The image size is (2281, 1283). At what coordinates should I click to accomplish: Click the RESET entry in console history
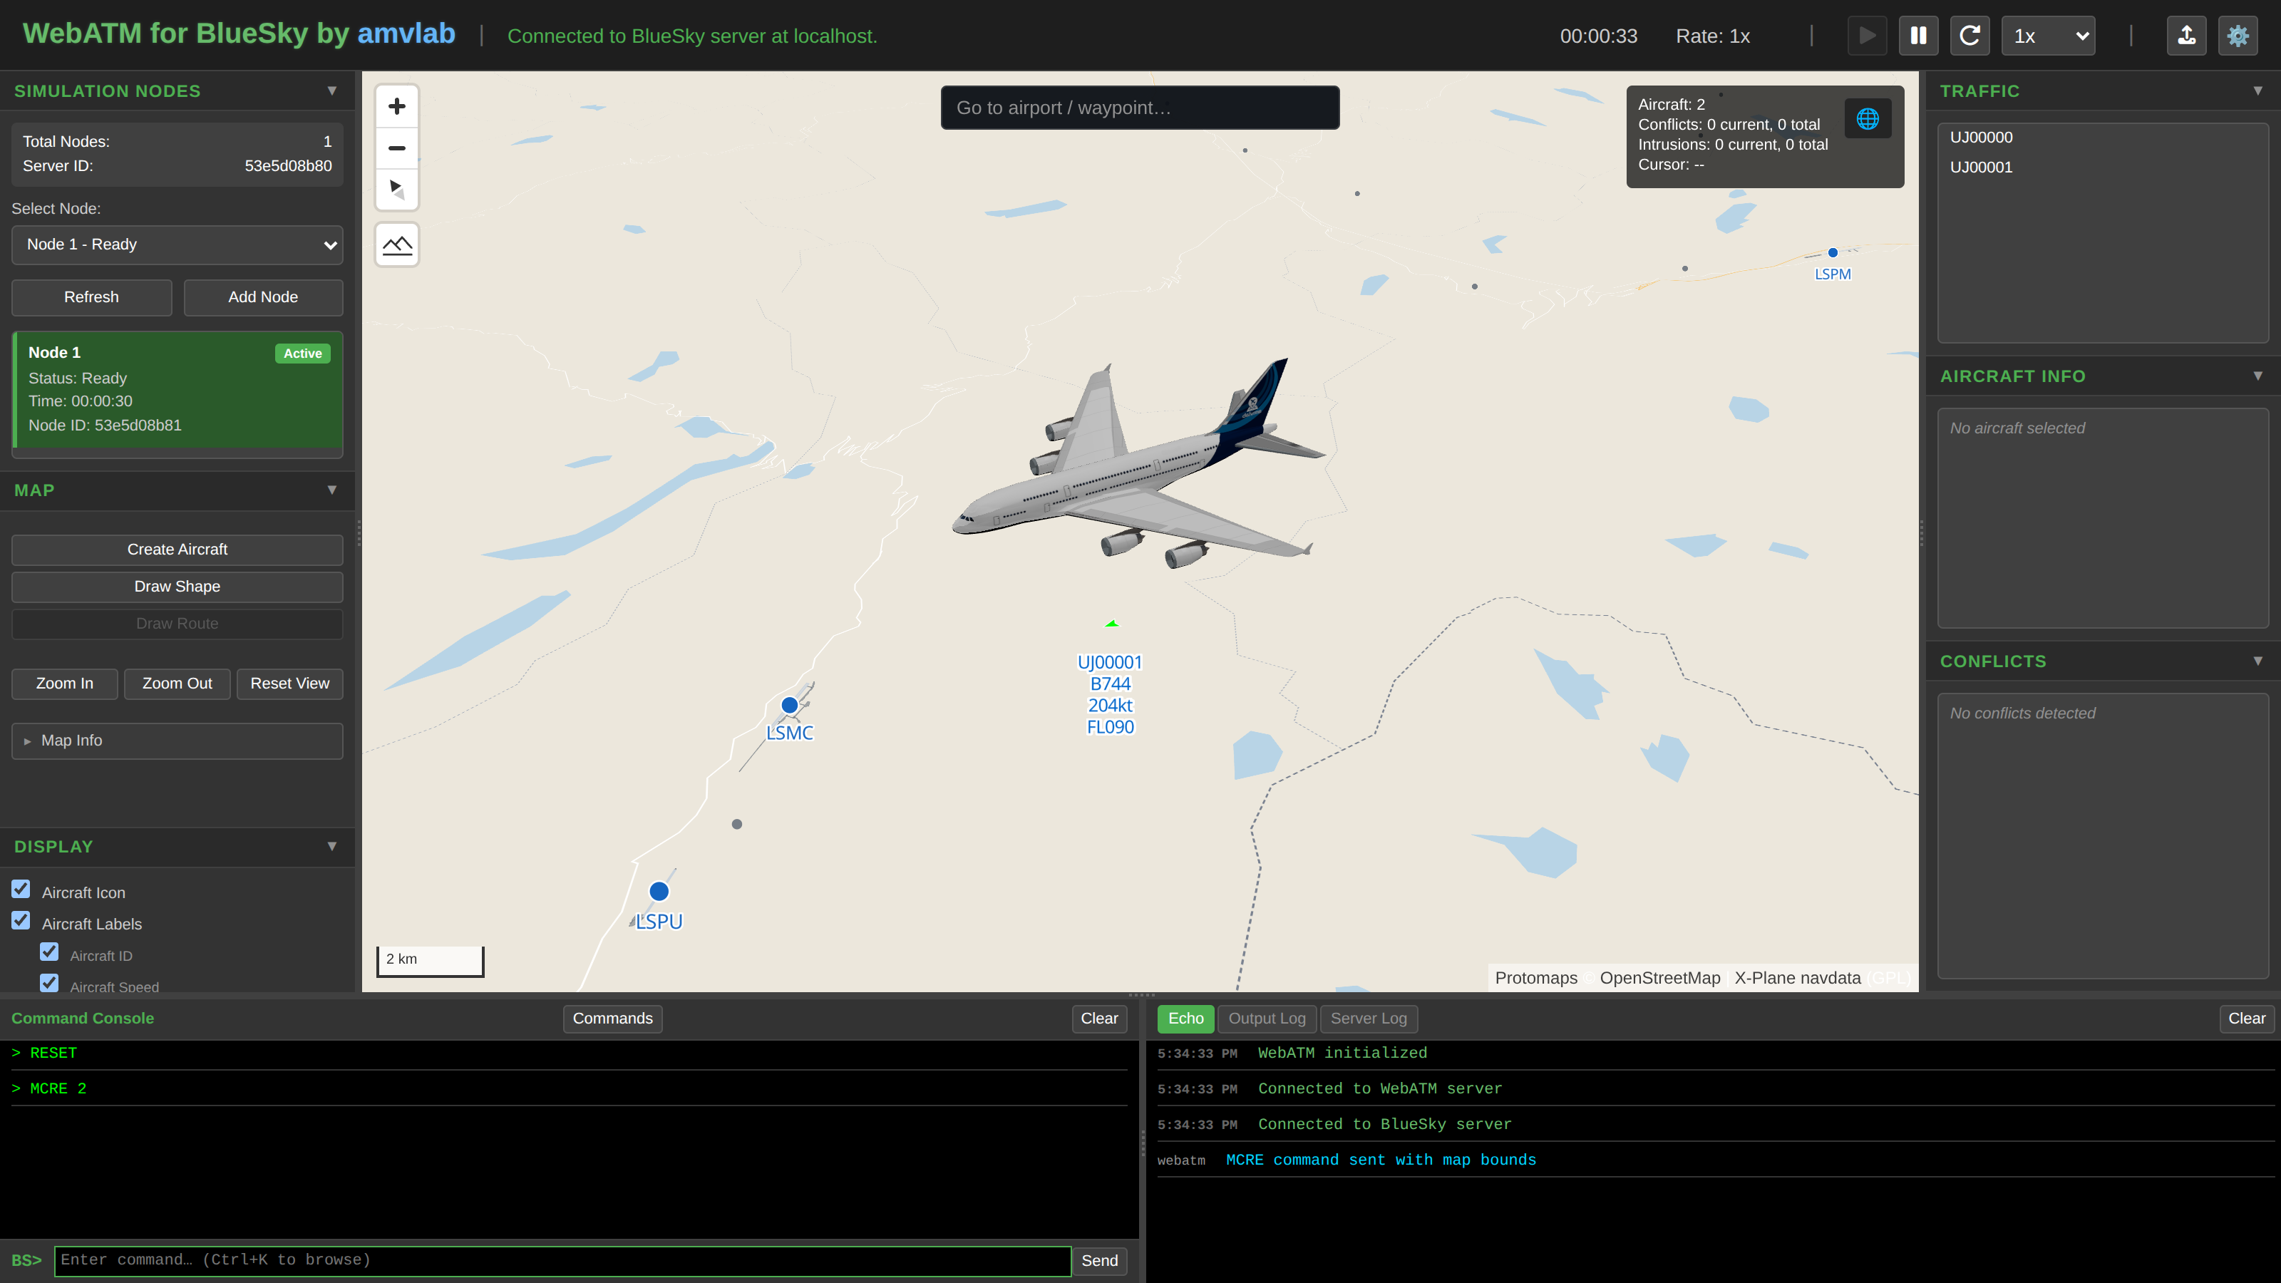click(x=570, y=1053)
